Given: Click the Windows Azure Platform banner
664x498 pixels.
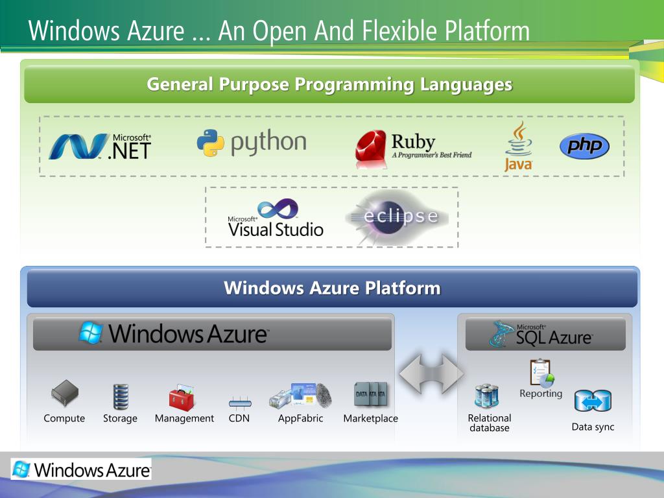Looking at the screenshot, I should 333,288.
